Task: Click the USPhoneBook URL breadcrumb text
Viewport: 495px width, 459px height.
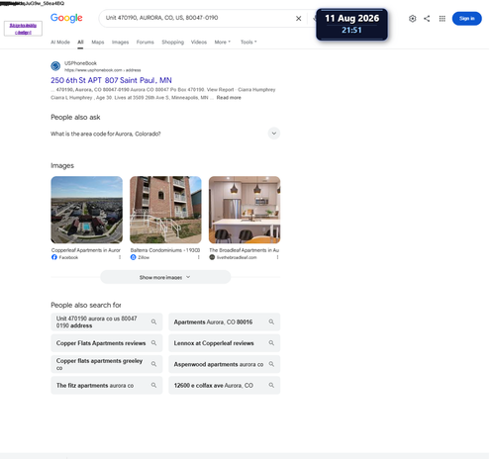Action: tap(103, 70)
